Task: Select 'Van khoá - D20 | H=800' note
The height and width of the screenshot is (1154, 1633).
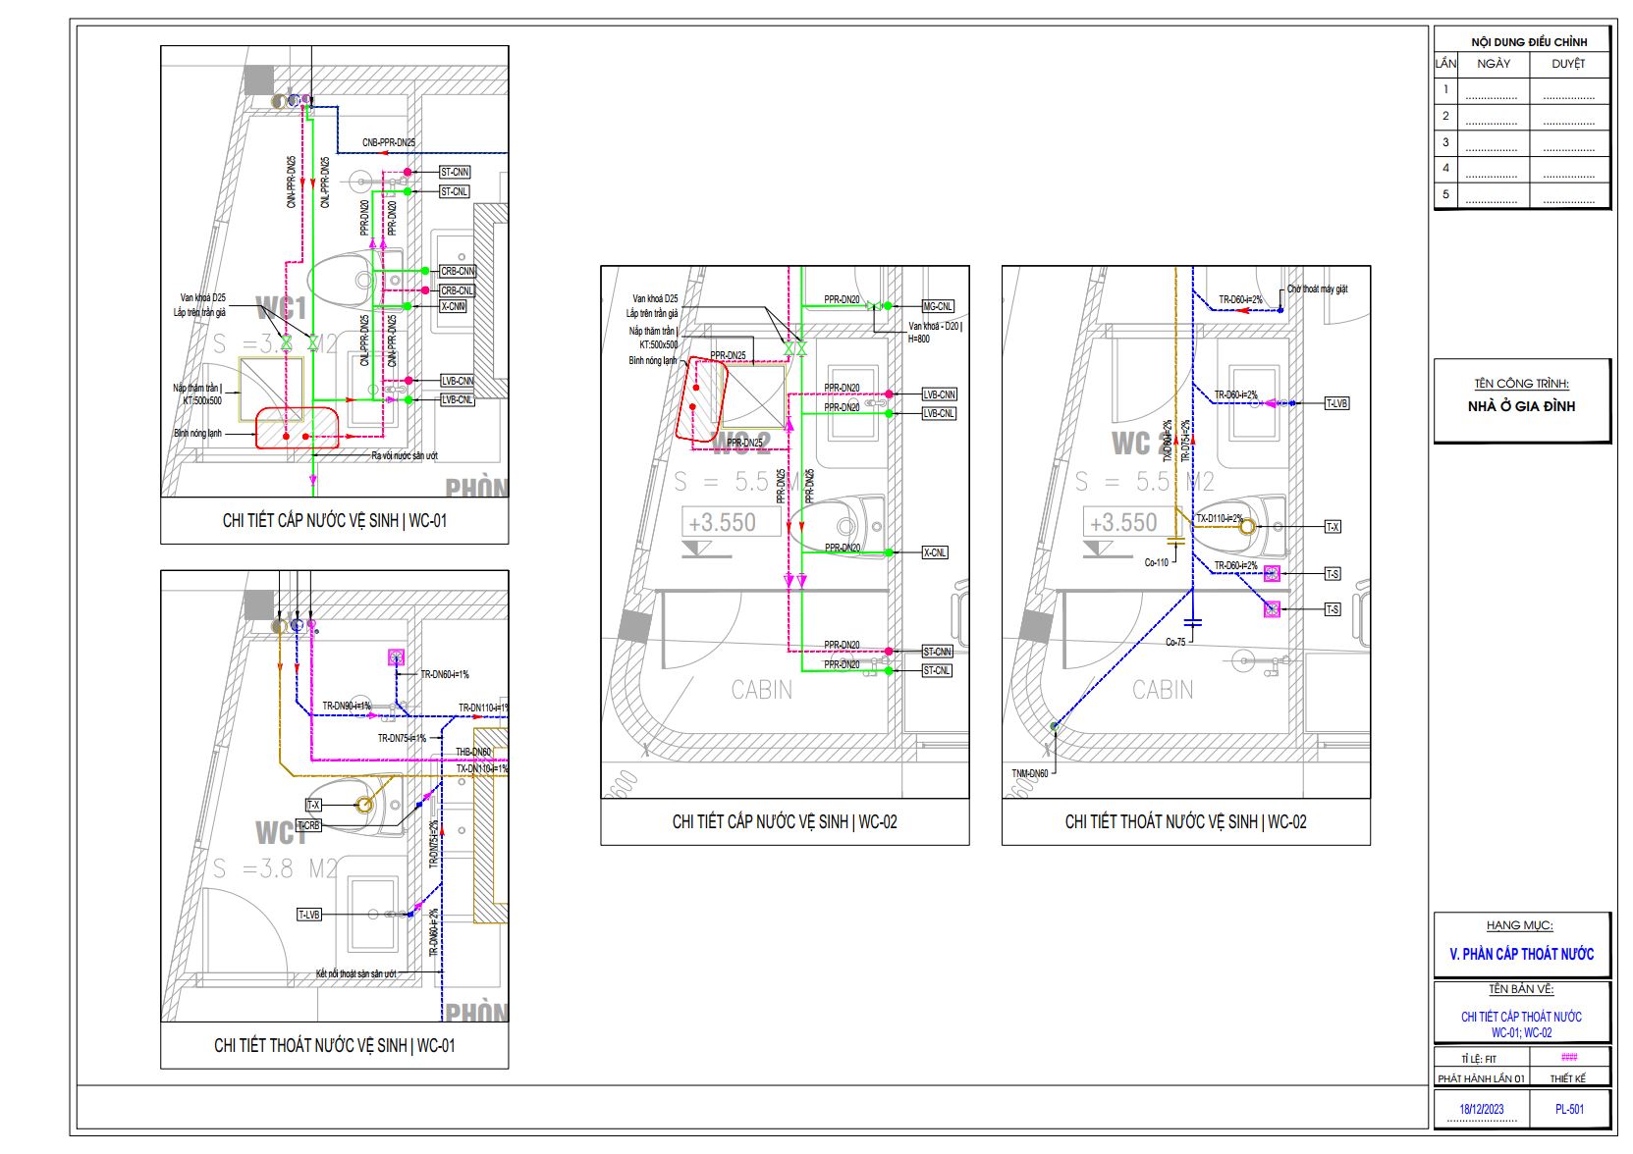Action: [x=935, y=333]
